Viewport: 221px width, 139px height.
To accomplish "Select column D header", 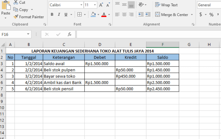I will pos(99,45).
